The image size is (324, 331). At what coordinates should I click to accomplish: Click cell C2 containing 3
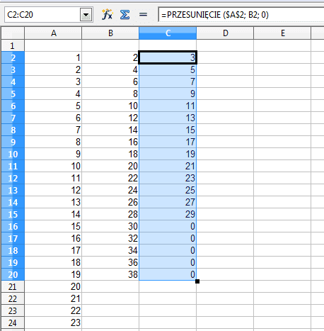pos(168,57)
